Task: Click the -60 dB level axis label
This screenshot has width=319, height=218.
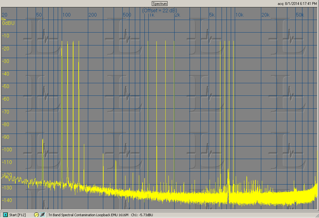Action: 6,99
